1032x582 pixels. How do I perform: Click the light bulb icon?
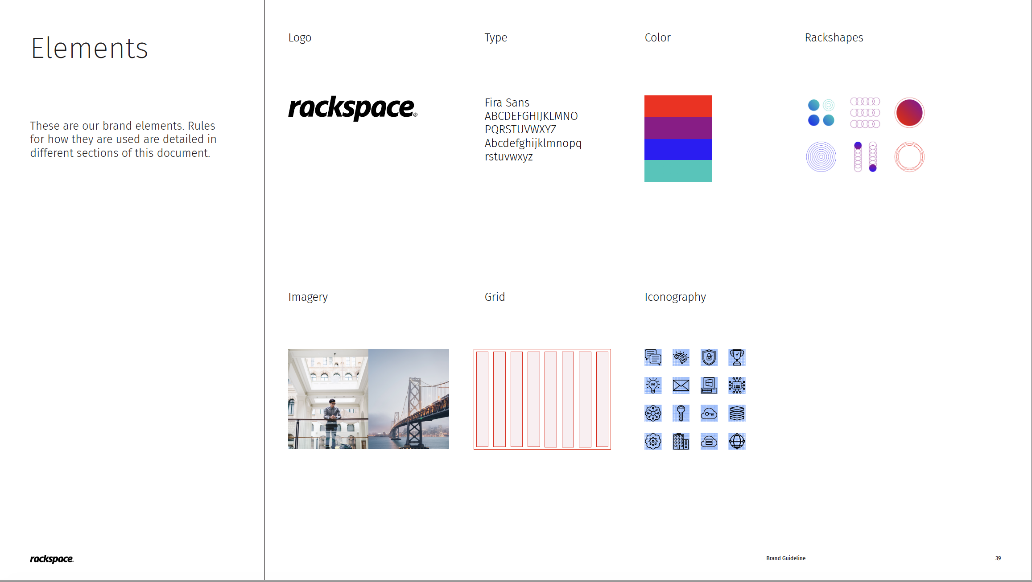[653, 385]
